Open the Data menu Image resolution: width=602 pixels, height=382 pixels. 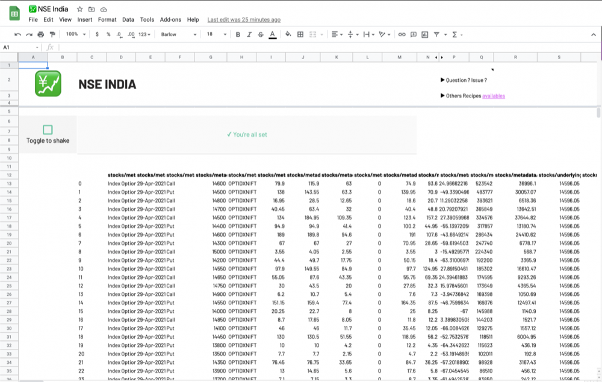(128, 20)
